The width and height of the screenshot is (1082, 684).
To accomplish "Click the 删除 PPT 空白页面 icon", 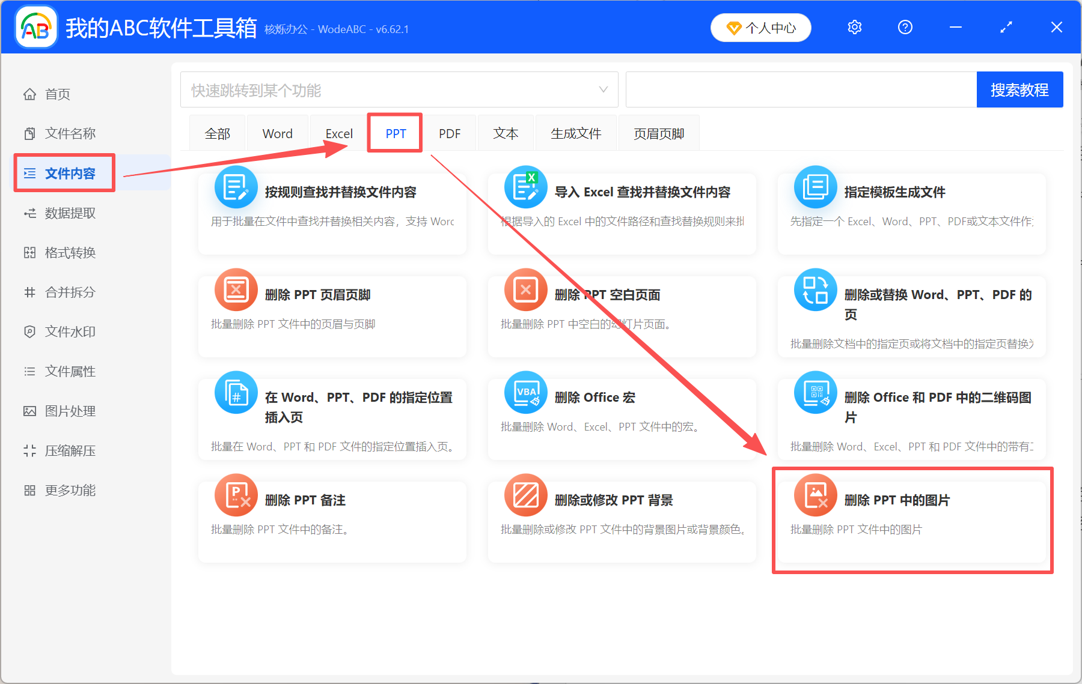I will [525, 289].
